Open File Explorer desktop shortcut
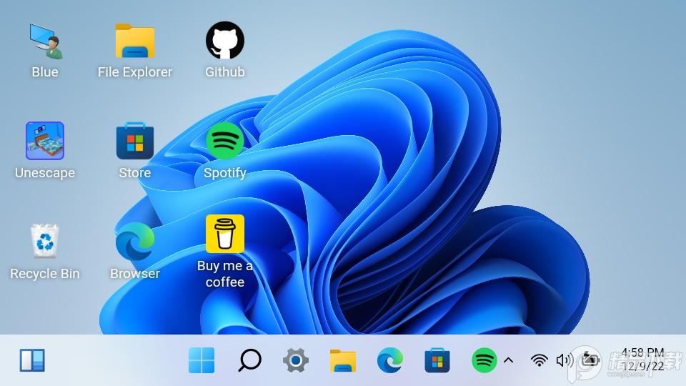Viewport: 686px width, 386px height. 135,41
